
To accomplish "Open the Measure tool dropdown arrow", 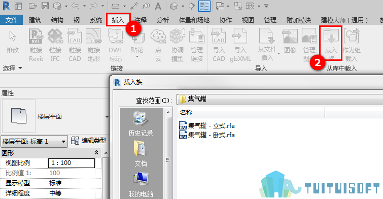I will 124,6.
